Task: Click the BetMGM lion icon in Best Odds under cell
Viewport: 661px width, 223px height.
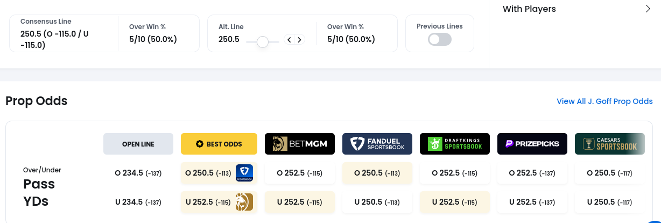Action: (x=244, y=202)
